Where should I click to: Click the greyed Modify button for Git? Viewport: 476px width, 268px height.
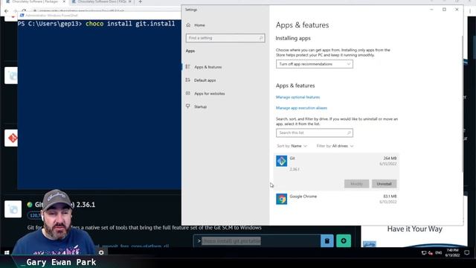coord(356,184)
